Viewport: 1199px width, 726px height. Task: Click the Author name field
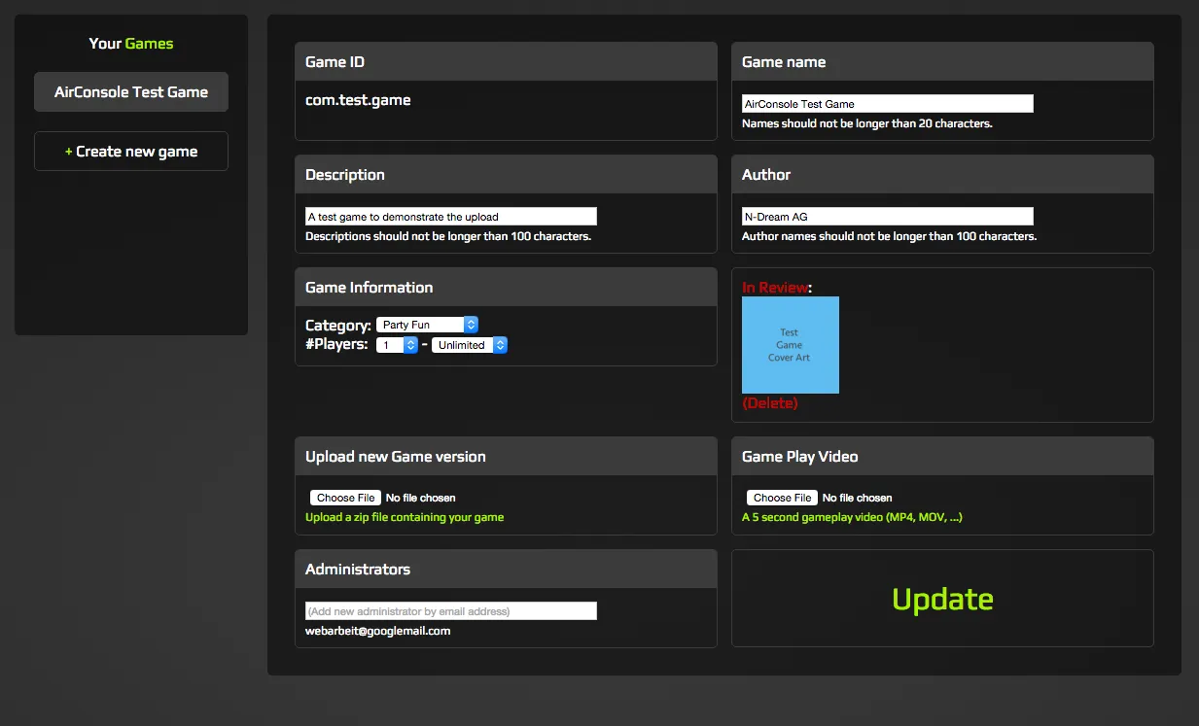(x=887, y=217)
